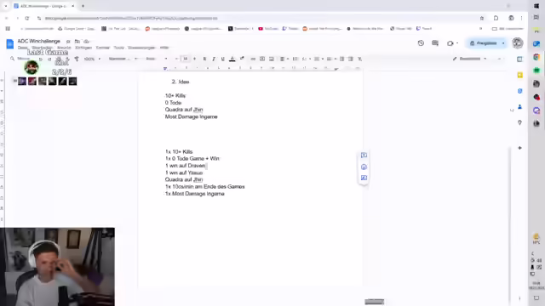Screen dimensions: 545x306
Task: Open the text color picker
Action: pyautogui.click(x=232, y=59)
